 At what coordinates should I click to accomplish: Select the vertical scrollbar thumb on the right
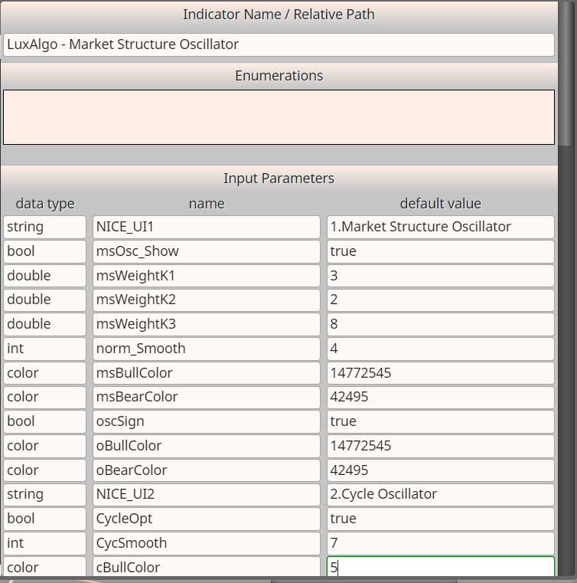point(566,73)
